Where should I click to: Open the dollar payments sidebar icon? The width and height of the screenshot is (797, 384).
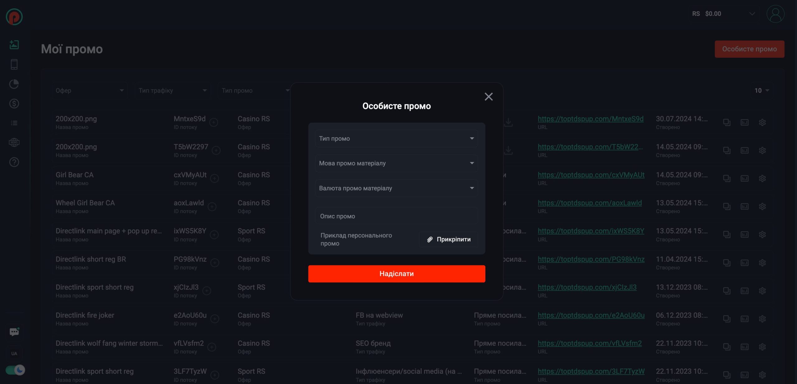[x=14, y=104]
